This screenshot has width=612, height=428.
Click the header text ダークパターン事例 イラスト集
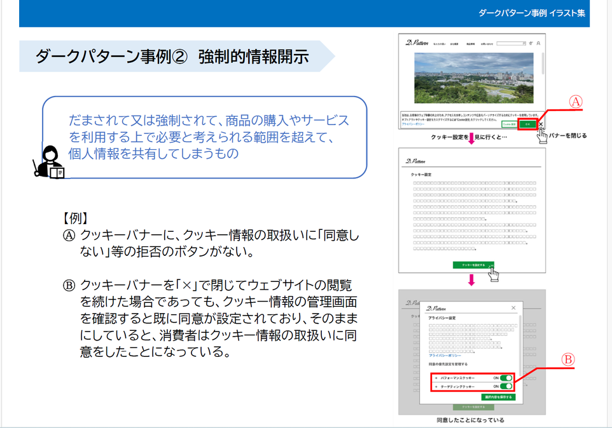click(532, 13)
